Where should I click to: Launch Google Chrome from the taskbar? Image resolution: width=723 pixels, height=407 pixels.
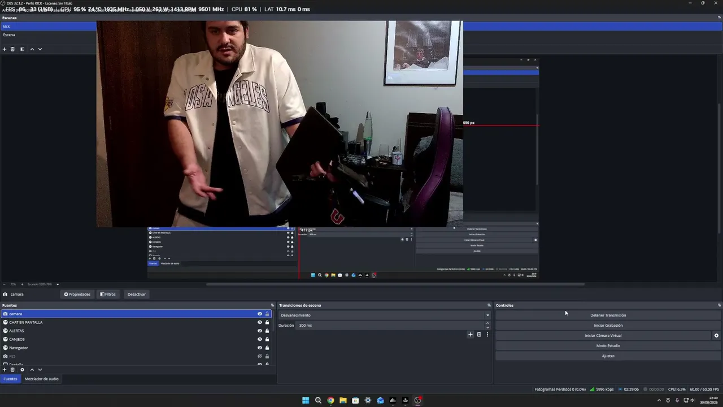coord(330,400)
